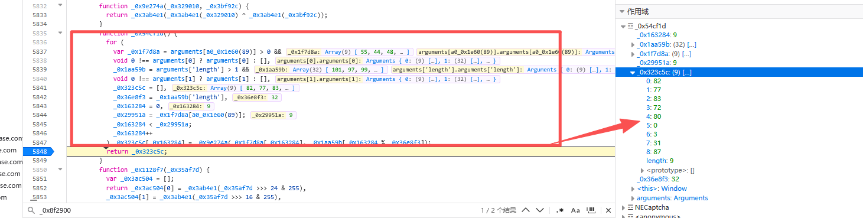Screen dimensions: 863x218
Task: Expand the _0x1aa59b array variable
Action: 633,44
